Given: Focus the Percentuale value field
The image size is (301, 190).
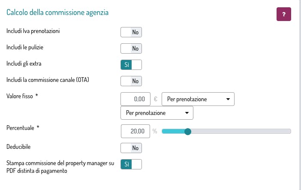Looking at the screenshot, I should point(135,131).
